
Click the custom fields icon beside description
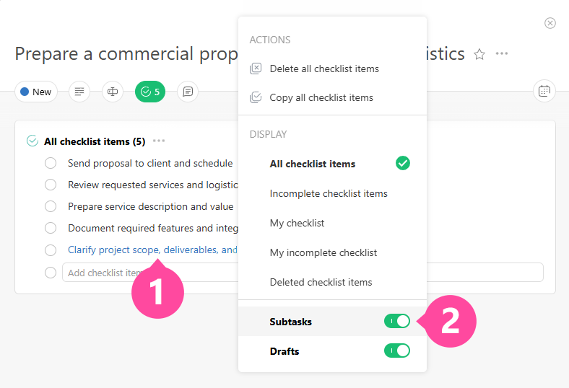112,92
